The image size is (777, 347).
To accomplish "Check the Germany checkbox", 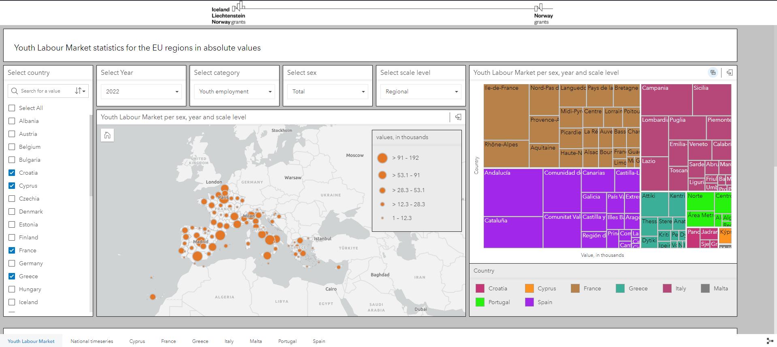I will point(12,263).
